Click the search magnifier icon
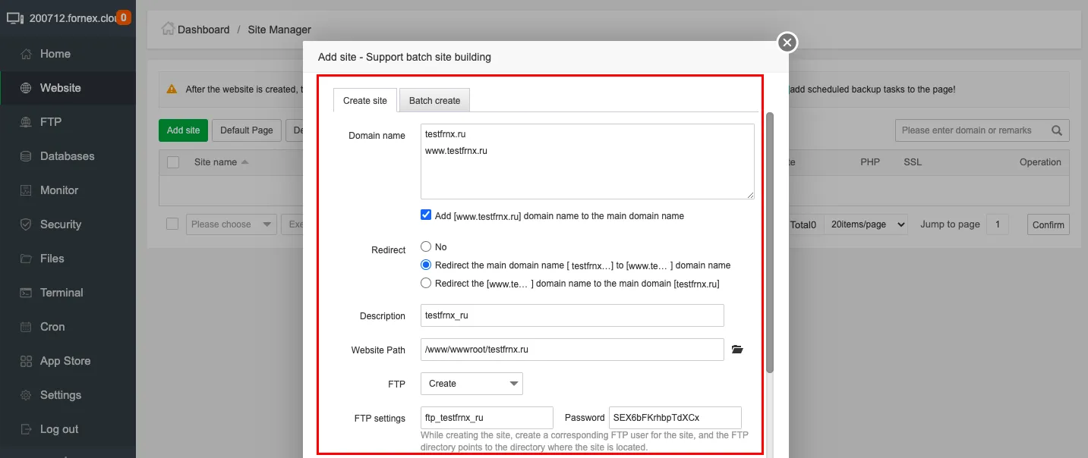Viewport: 1088px width, 458px height. coord(1056,130)
